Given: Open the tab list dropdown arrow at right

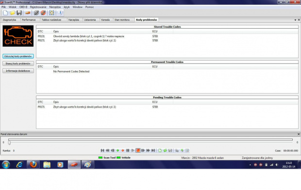Looking at the screenshot, I should tap(295, 20).
